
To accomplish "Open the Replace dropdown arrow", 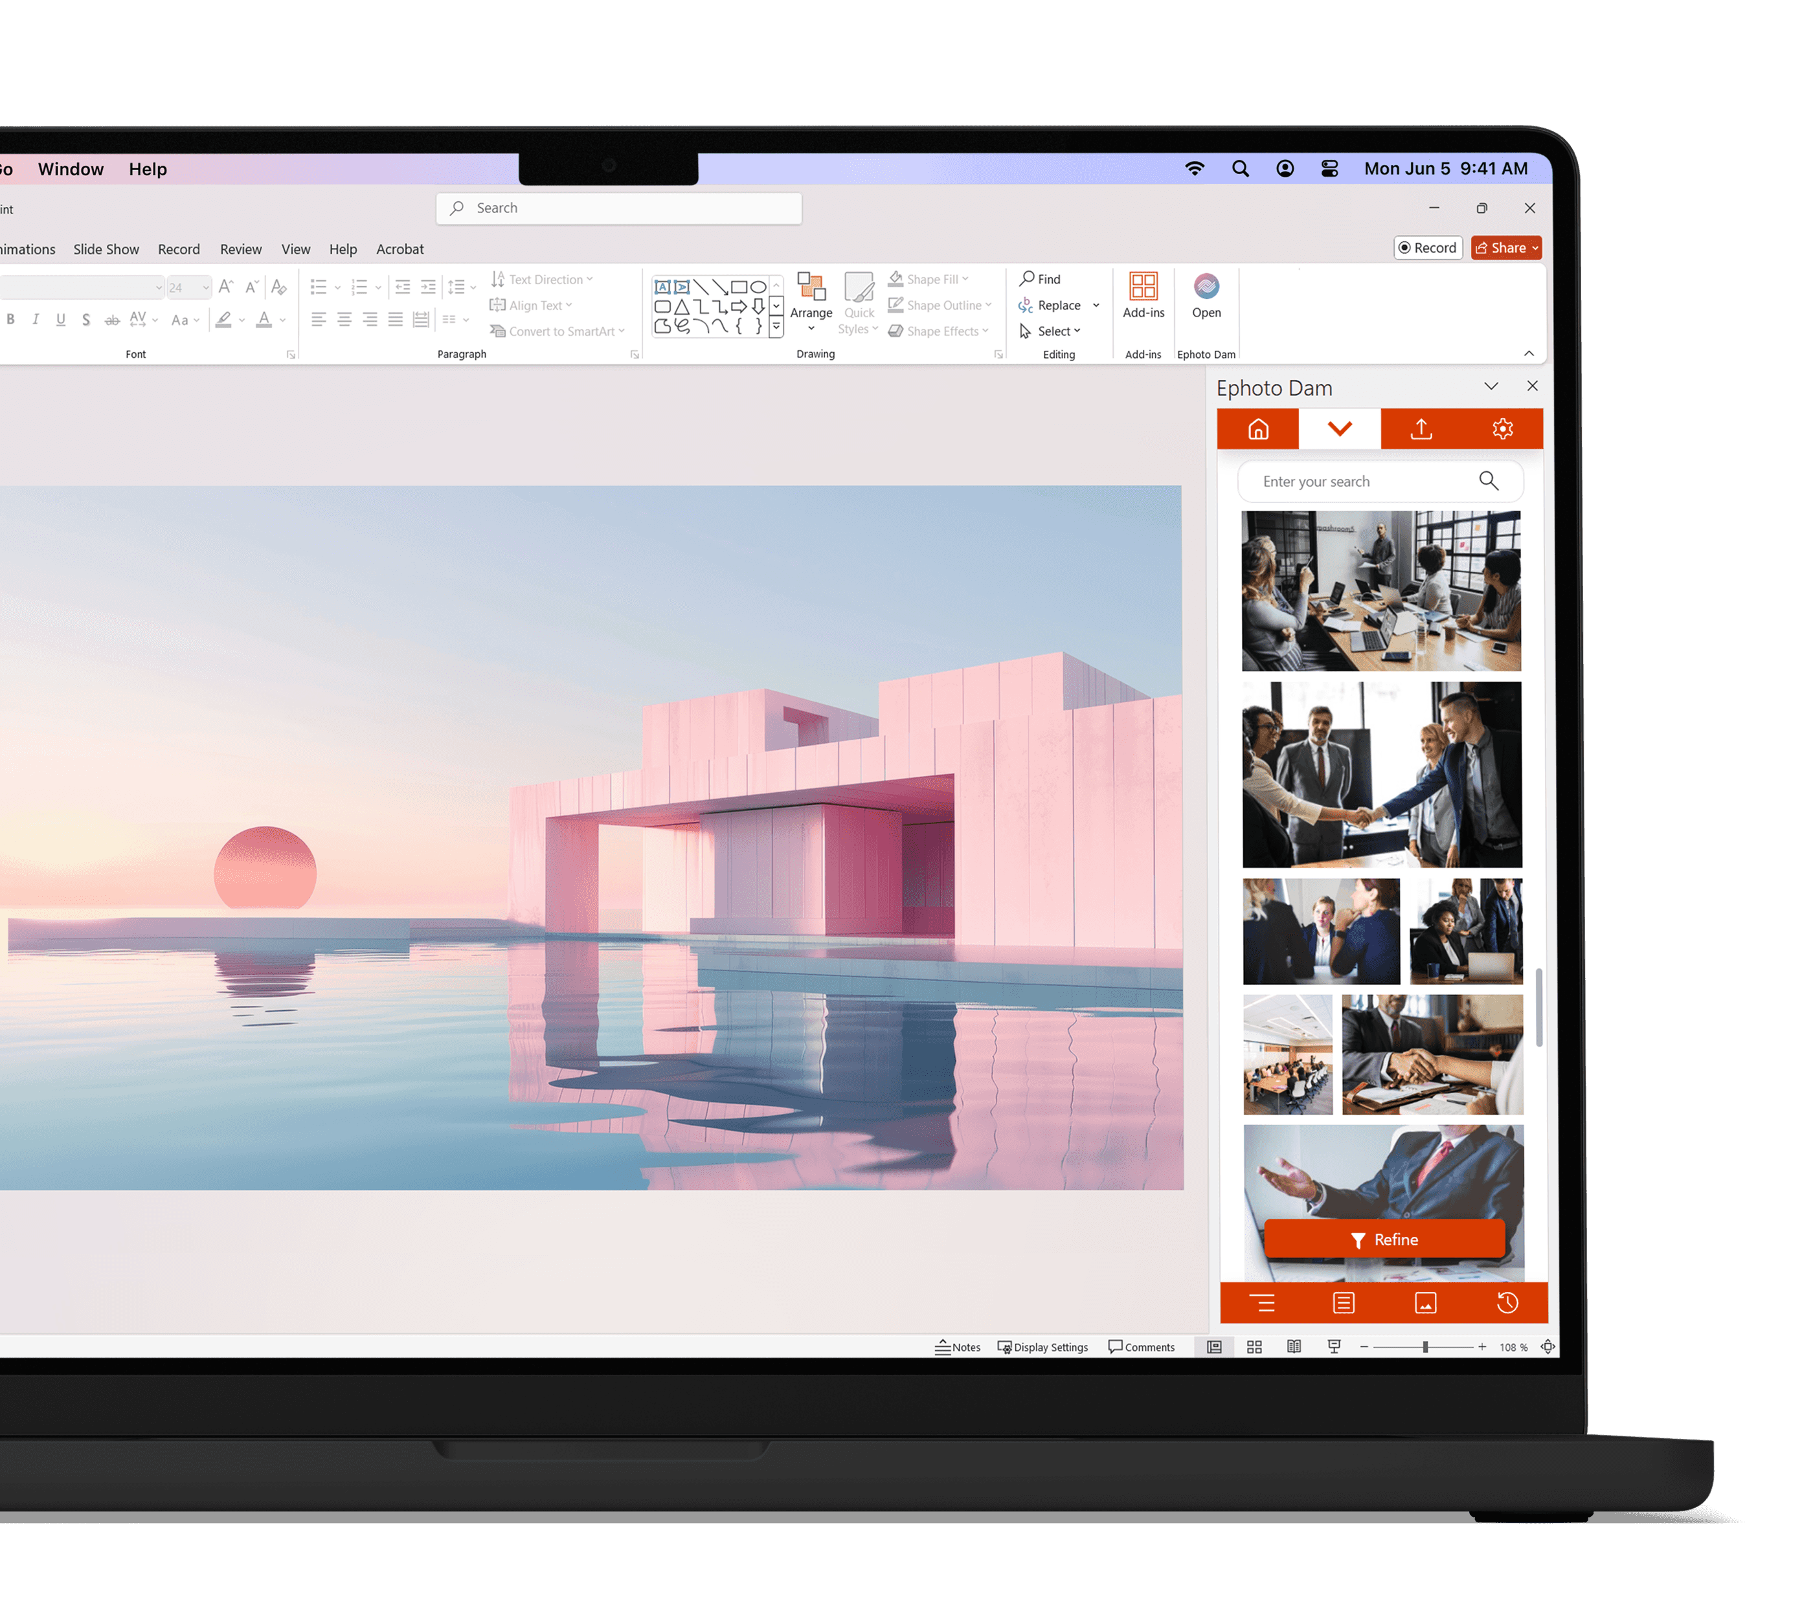I will pos(1096,305).
